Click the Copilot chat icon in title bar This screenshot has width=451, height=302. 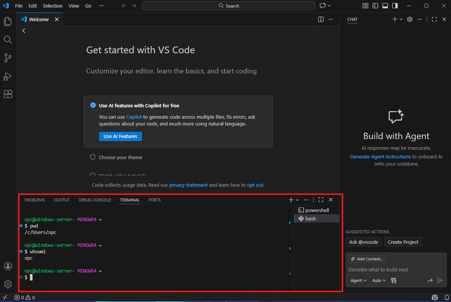323,6
